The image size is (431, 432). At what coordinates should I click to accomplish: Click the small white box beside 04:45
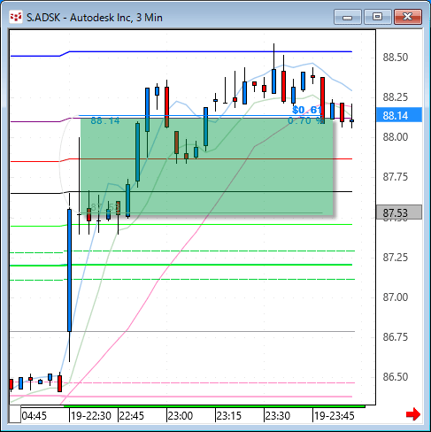[x=15, y=414]
